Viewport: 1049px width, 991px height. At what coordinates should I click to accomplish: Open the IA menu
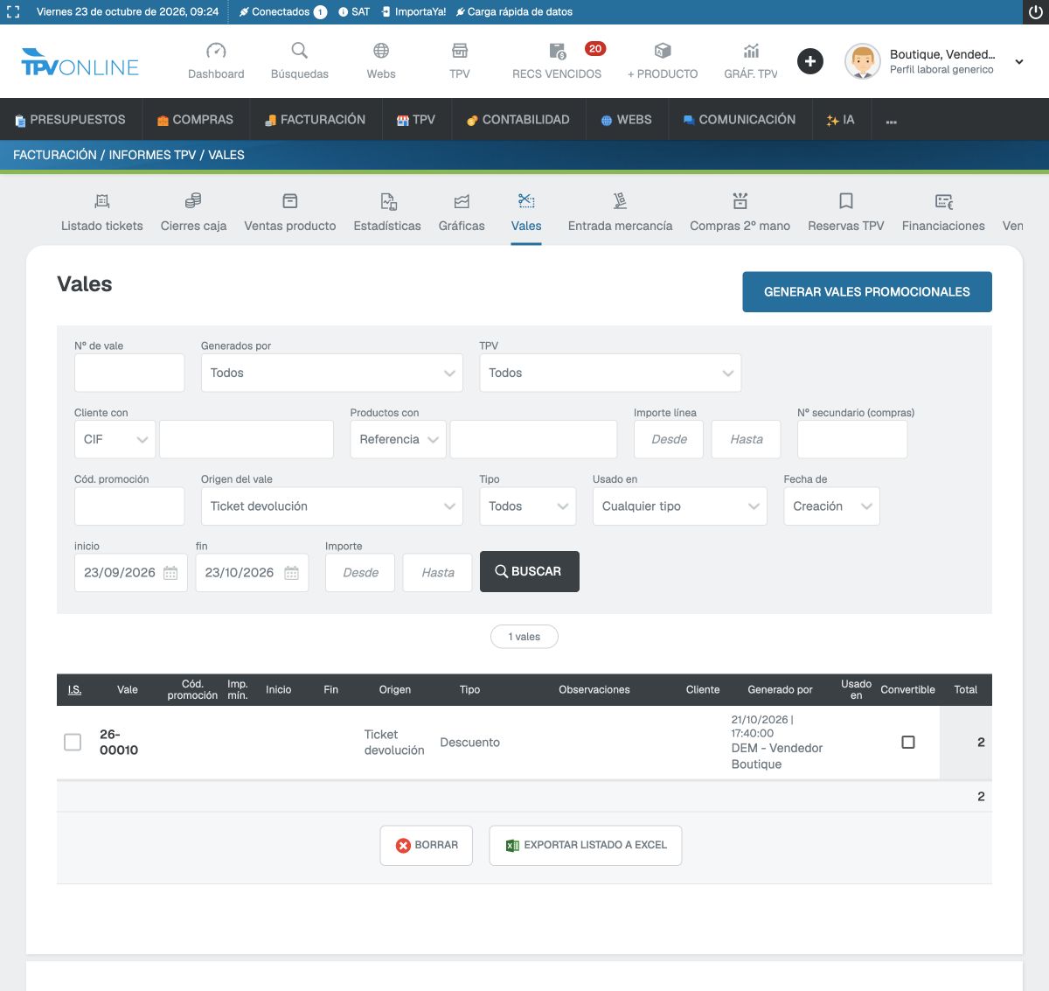click(840, 120)
